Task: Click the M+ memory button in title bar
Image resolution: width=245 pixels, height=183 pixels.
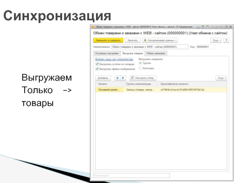Action: click(217, 27)
